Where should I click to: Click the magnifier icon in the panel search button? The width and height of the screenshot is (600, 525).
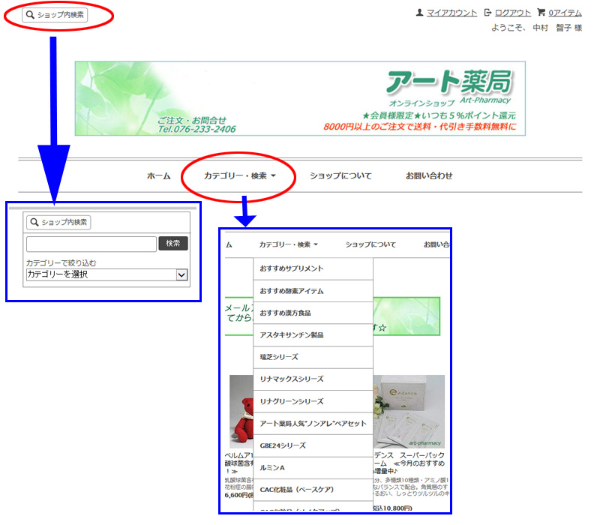(34, 222)
